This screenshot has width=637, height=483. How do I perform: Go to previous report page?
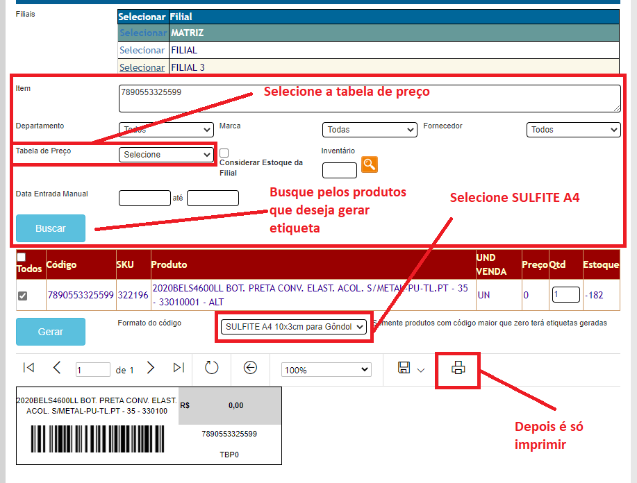57,368
